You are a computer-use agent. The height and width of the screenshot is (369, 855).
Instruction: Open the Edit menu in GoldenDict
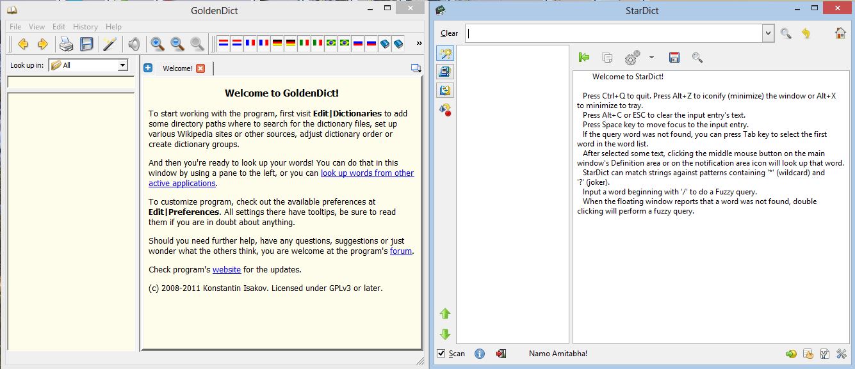pos(59,27)
